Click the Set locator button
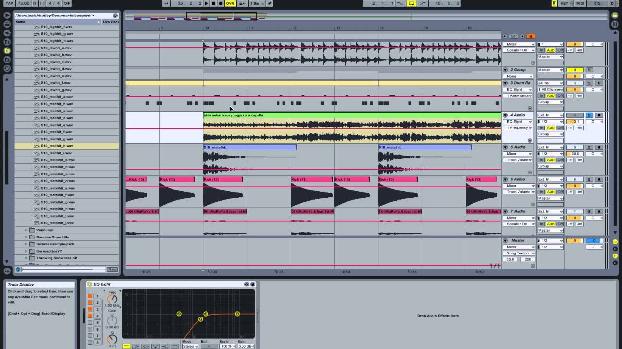 [x=514, y=36]
